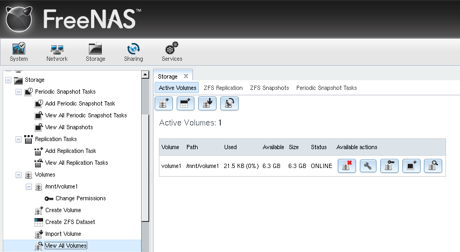Viewport: 460px width, 252px height.
Task: Click the view disks magnifier action icon
Action: pos(433,166)
